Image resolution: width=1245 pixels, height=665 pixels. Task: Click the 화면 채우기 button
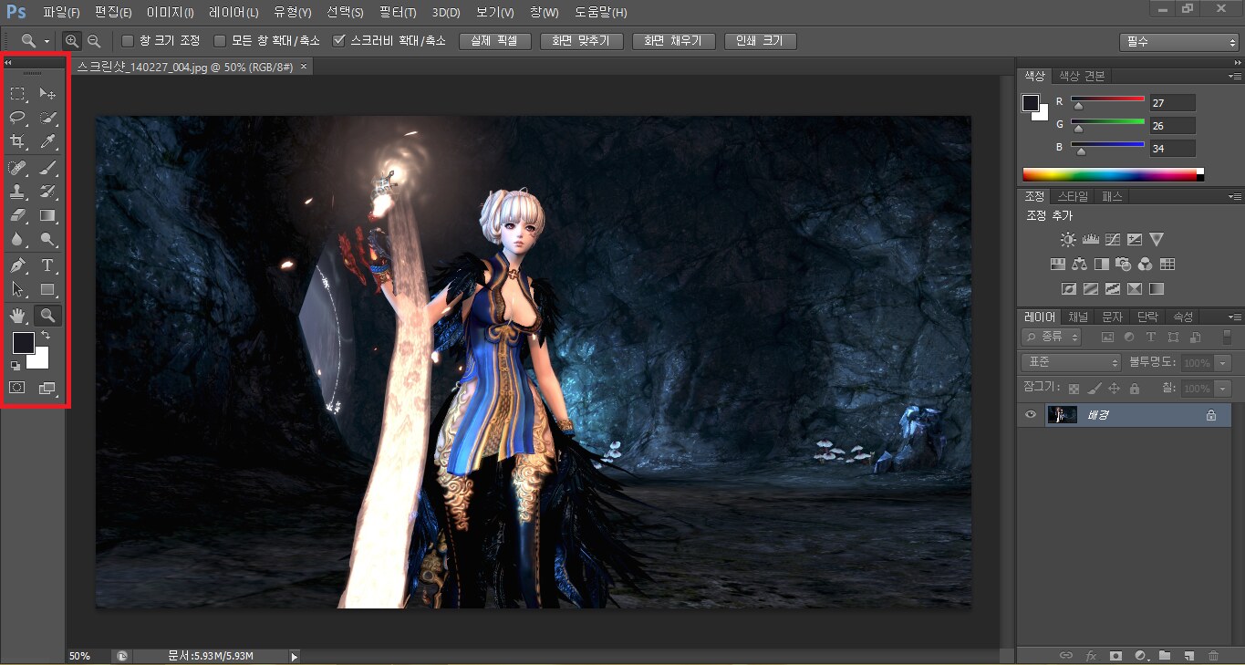pyautogui.click(x=673, y=41)
